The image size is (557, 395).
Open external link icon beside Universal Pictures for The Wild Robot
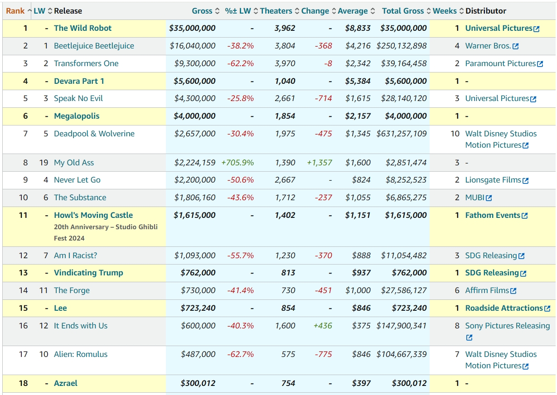point(537,29)
